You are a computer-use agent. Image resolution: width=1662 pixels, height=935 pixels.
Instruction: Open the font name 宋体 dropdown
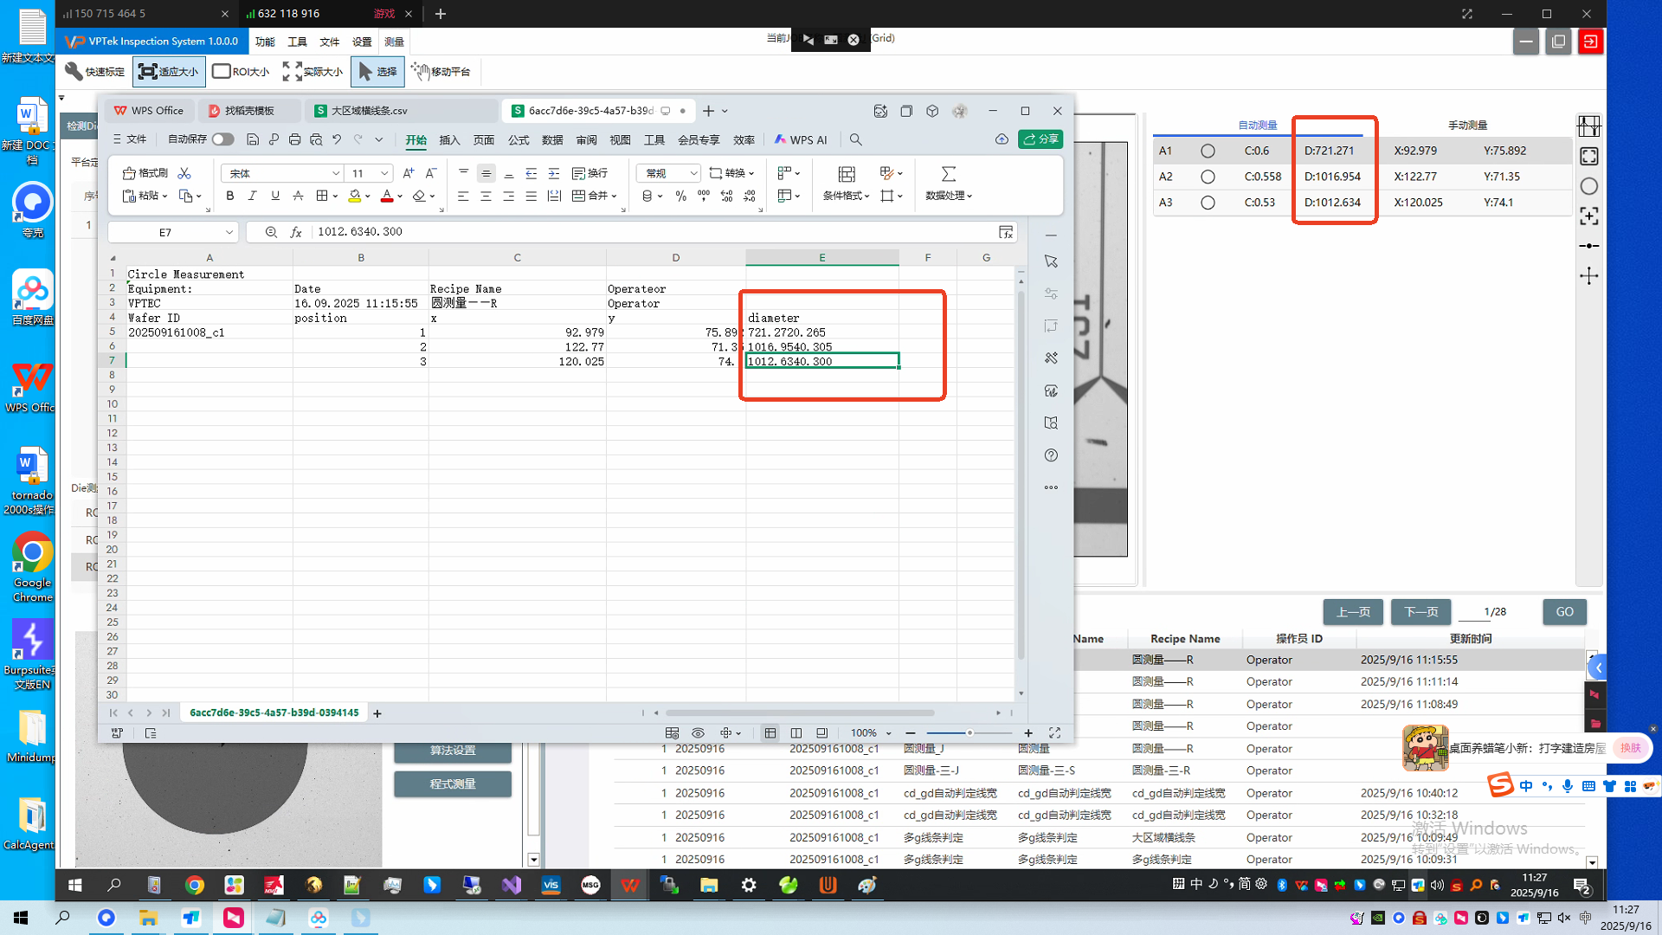(x=336, y=173)
